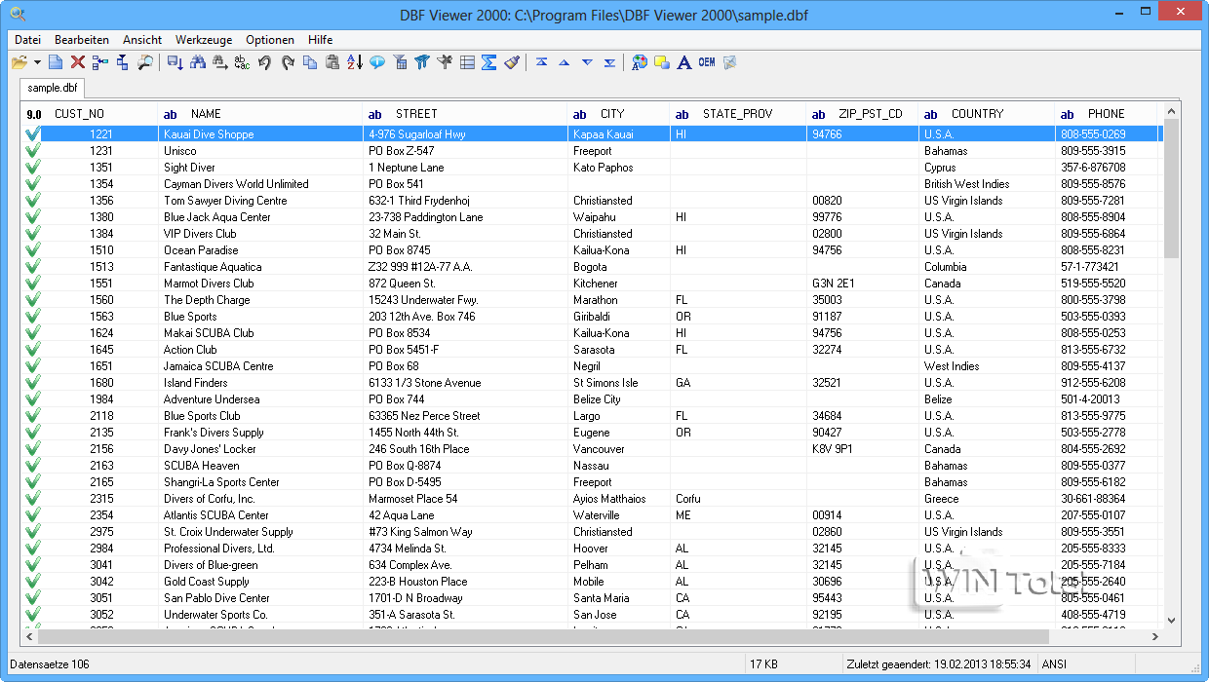Click the vertical scrollbar down arrow
Viewport: 1209px width, 682px height.
coord(1171,620)
